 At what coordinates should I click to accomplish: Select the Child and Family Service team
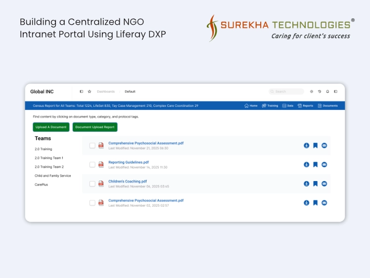tap(52, 176)
